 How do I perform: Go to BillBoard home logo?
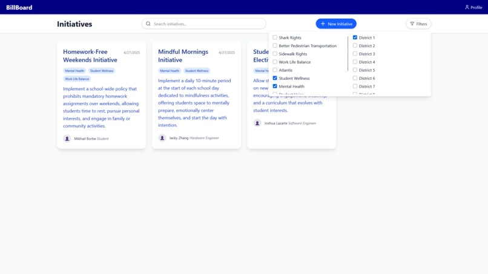19,7
